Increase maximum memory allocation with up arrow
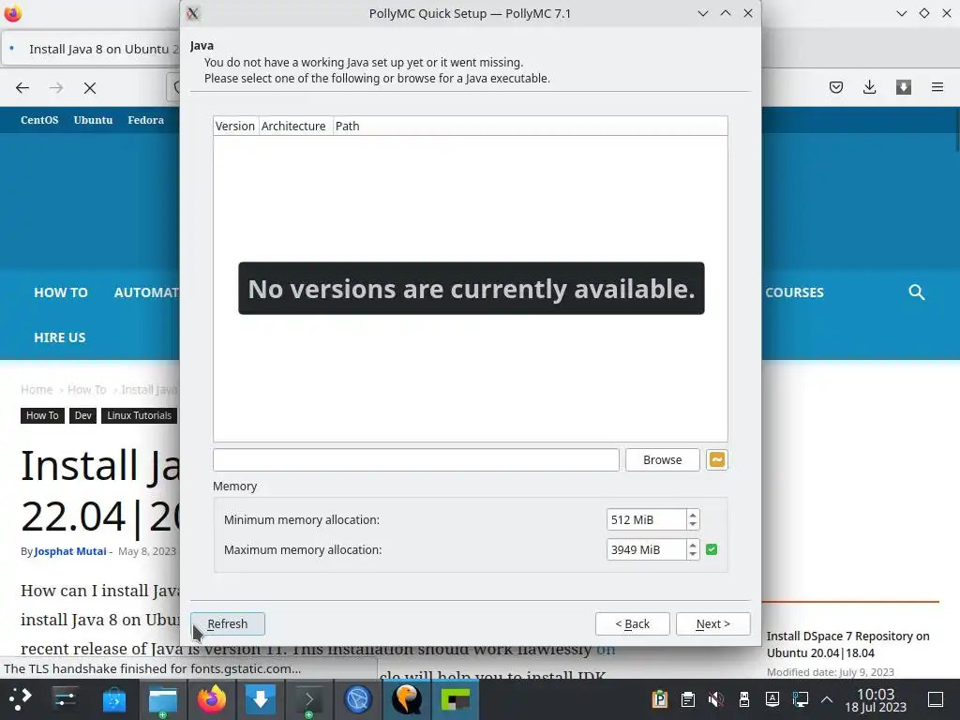Image resolution: width=960 pixels, height=720 pixels. 693,545
